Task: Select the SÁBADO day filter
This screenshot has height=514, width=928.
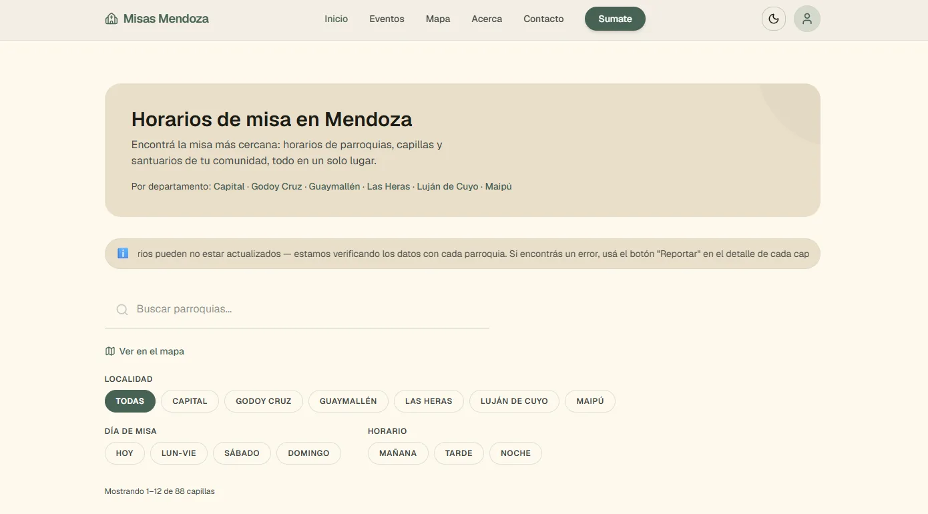Action: 242,453
